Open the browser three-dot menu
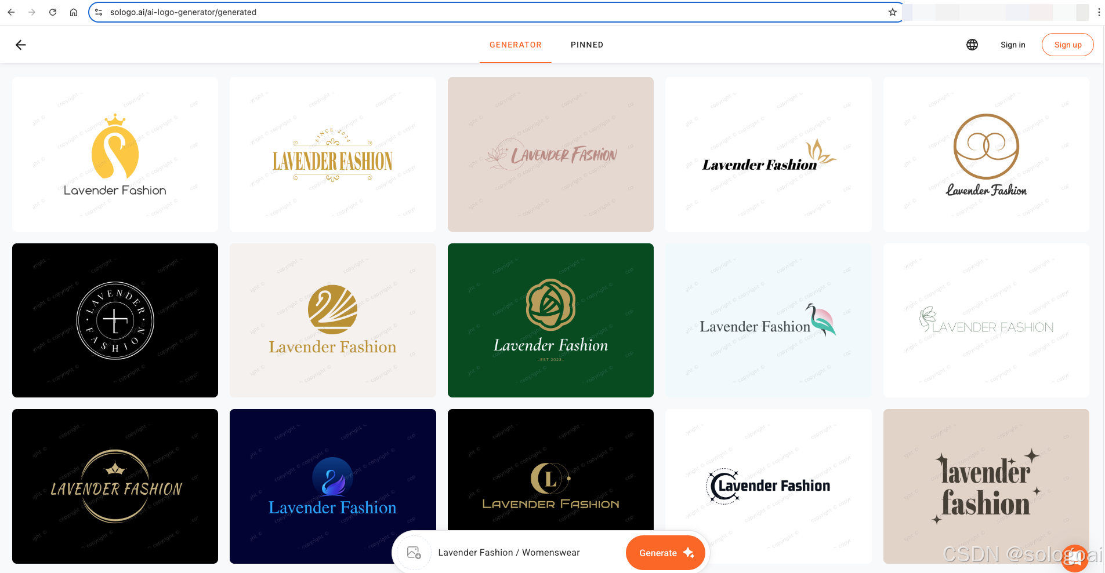The image size is (1105, 573). [1099, 12]
